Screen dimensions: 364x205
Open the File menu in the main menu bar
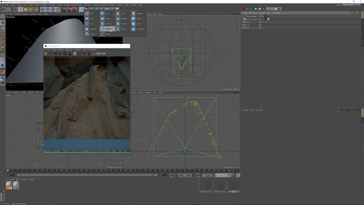click(2, 5)
